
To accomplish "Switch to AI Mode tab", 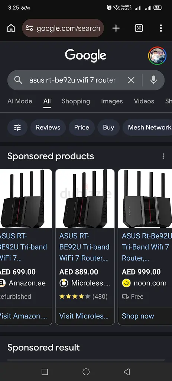I will [20, 101].
